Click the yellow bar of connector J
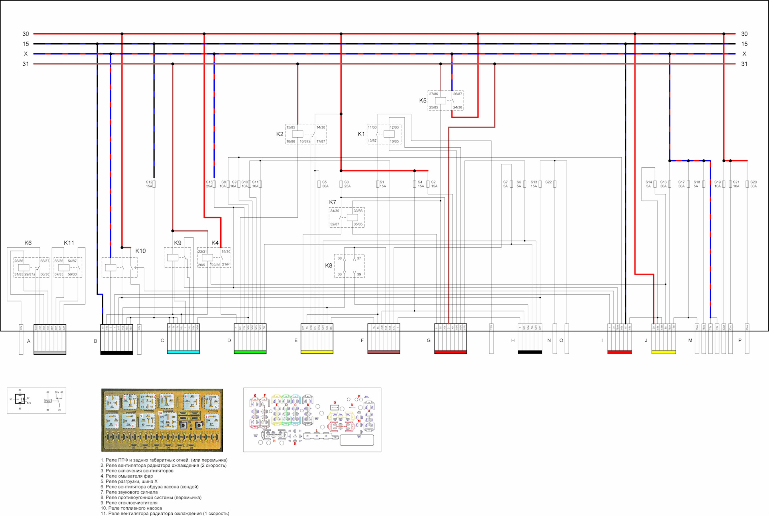The height and width of the screenshot is (516, 769). coord(664,352)
